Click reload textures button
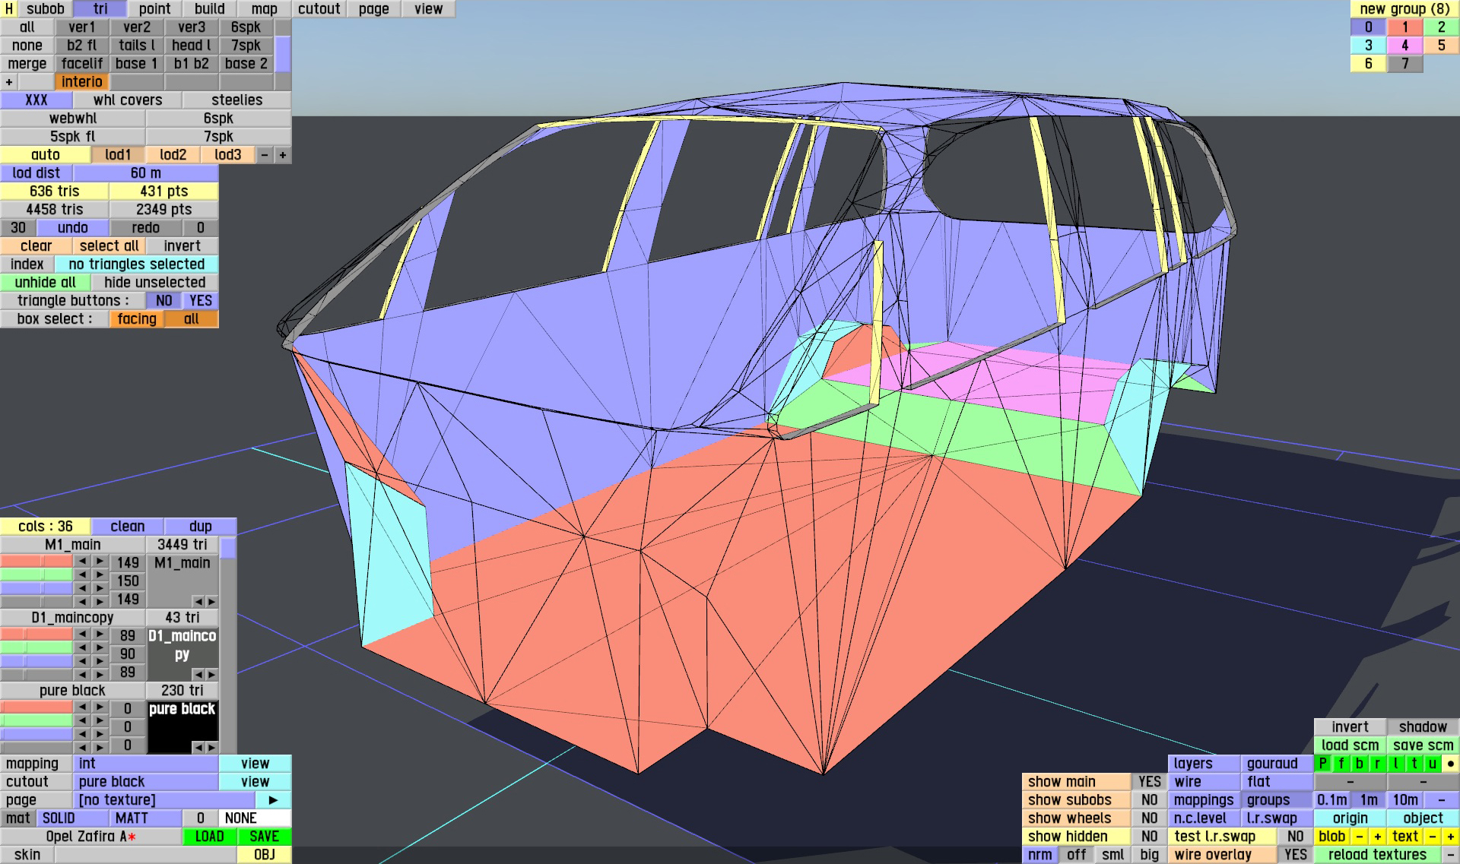1460x864 pixels. (1377, 855)
